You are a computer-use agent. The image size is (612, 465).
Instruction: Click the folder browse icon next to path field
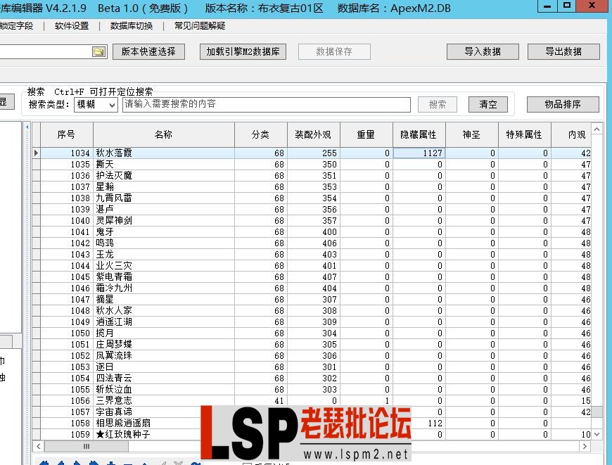100,51
